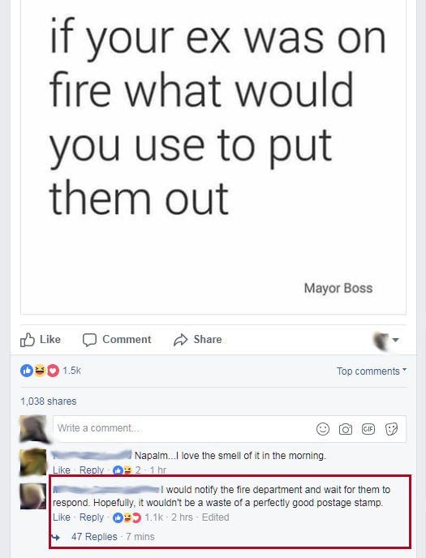Screen dimensions: 426x558
Task: Click the Comment speech bubble icon
Action: pyautogui.click(x=89, y=340)
